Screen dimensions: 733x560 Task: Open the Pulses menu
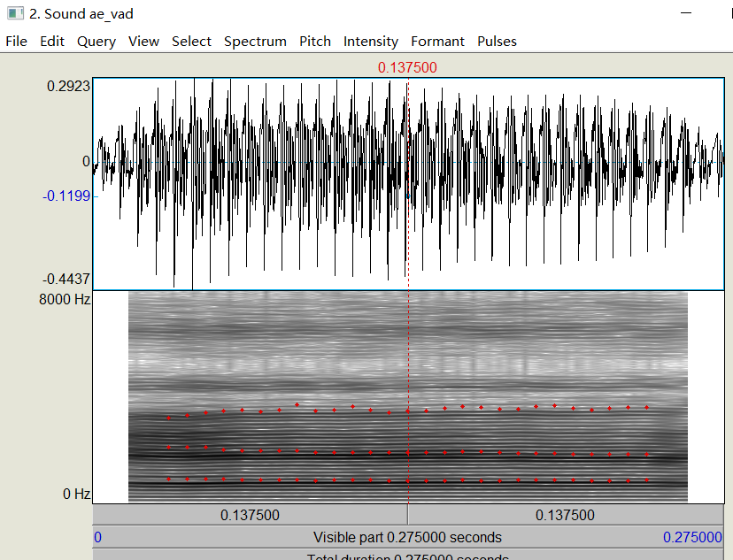pyautogui.click(x=497, y=42)
